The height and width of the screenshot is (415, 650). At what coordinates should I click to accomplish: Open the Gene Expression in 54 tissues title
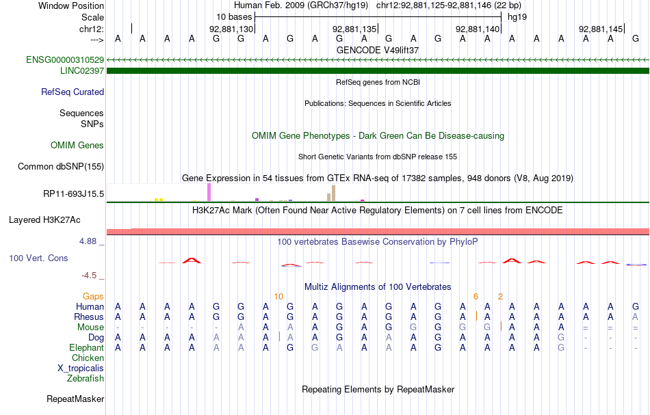tap(378, 178)
